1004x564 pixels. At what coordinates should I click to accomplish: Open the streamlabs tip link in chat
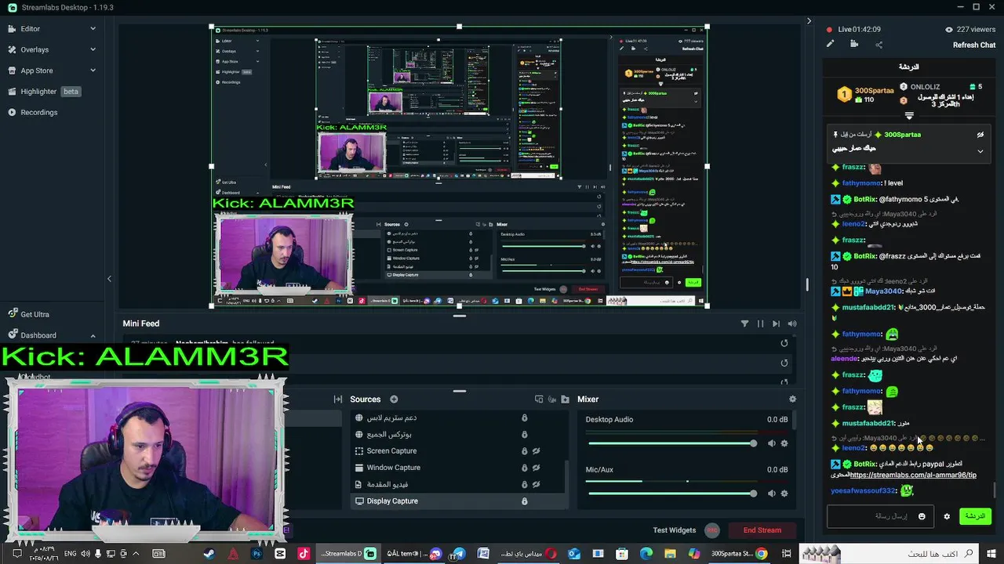coord(913,475)
